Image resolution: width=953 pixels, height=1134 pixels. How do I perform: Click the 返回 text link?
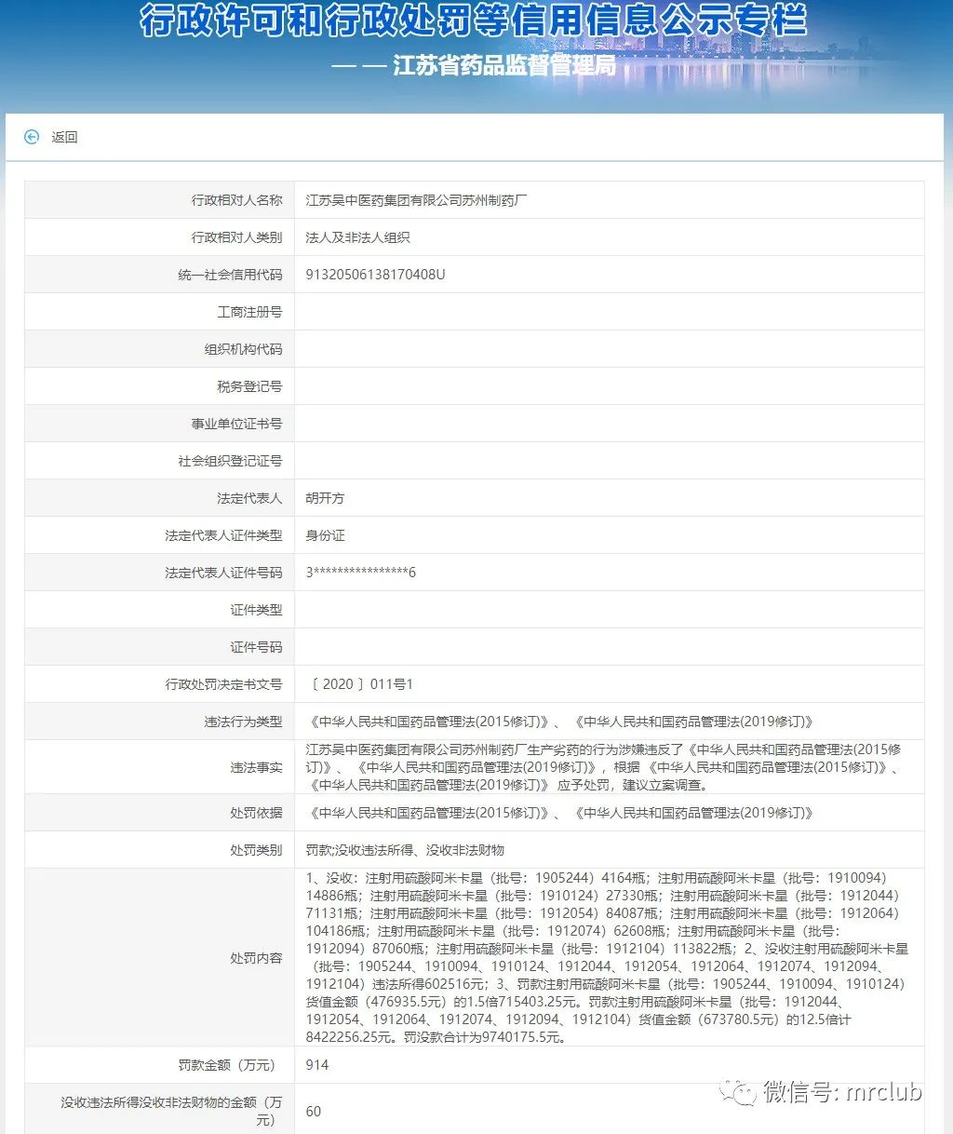coord(64,137)
